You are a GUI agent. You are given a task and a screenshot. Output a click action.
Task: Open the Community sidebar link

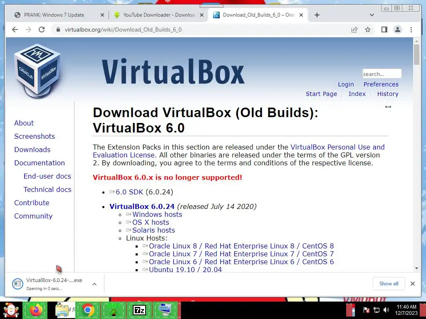coord(33,216)
